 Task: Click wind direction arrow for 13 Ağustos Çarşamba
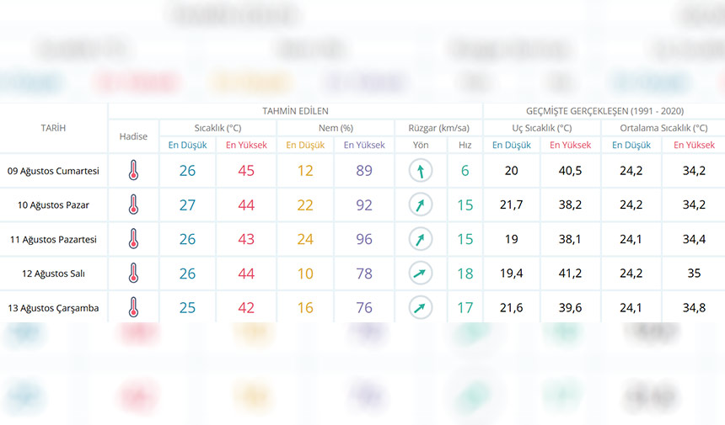tap(420, 308)
